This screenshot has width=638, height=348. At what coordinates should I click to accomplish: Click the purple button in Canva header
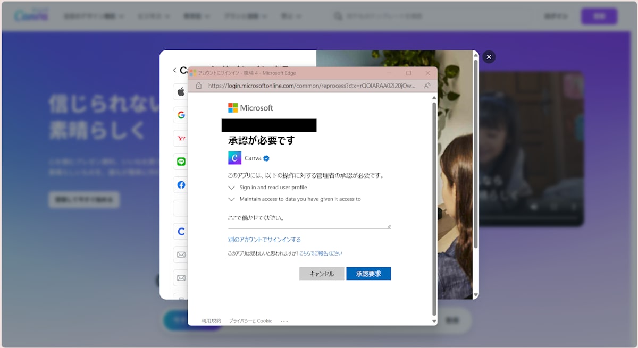599,16
